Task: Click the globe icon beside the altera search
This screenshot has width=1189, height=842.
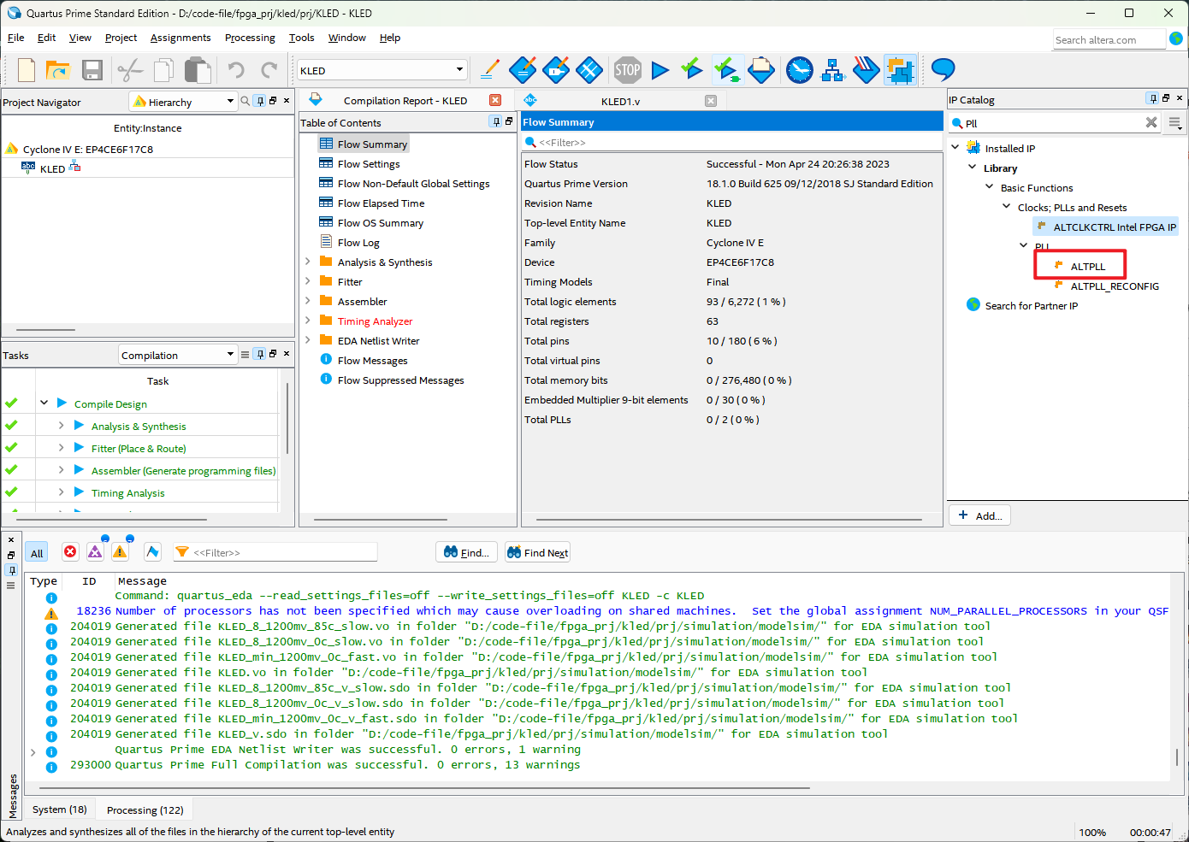Action: (x=1177, y=38)
